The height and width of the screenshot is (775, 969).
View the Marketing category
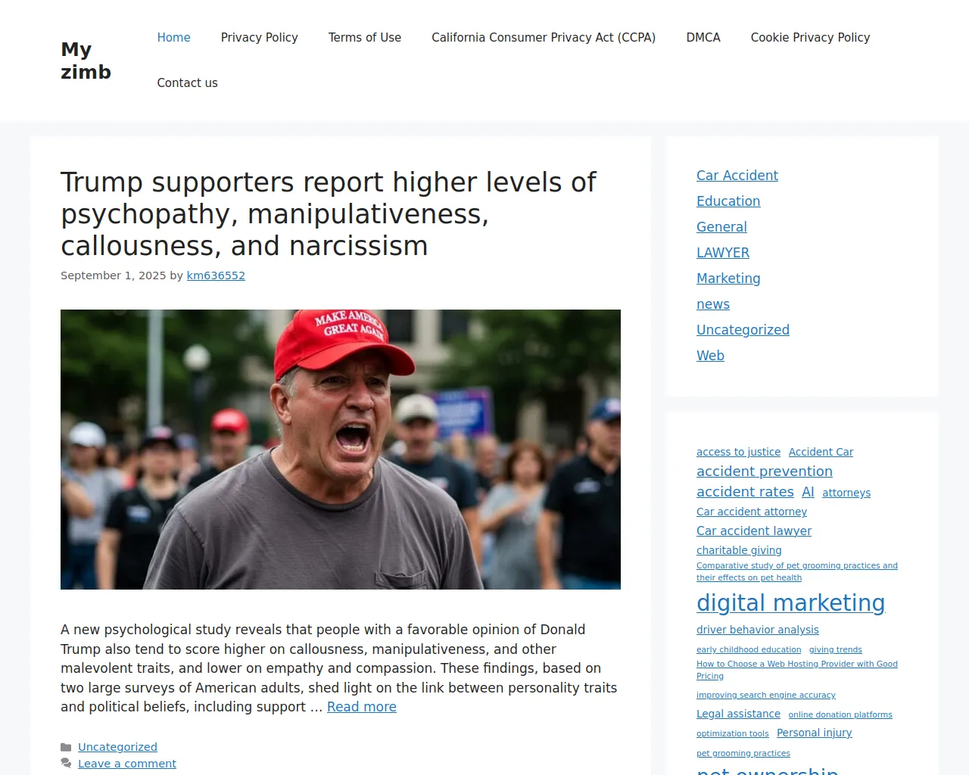click(x=728, y=279)
